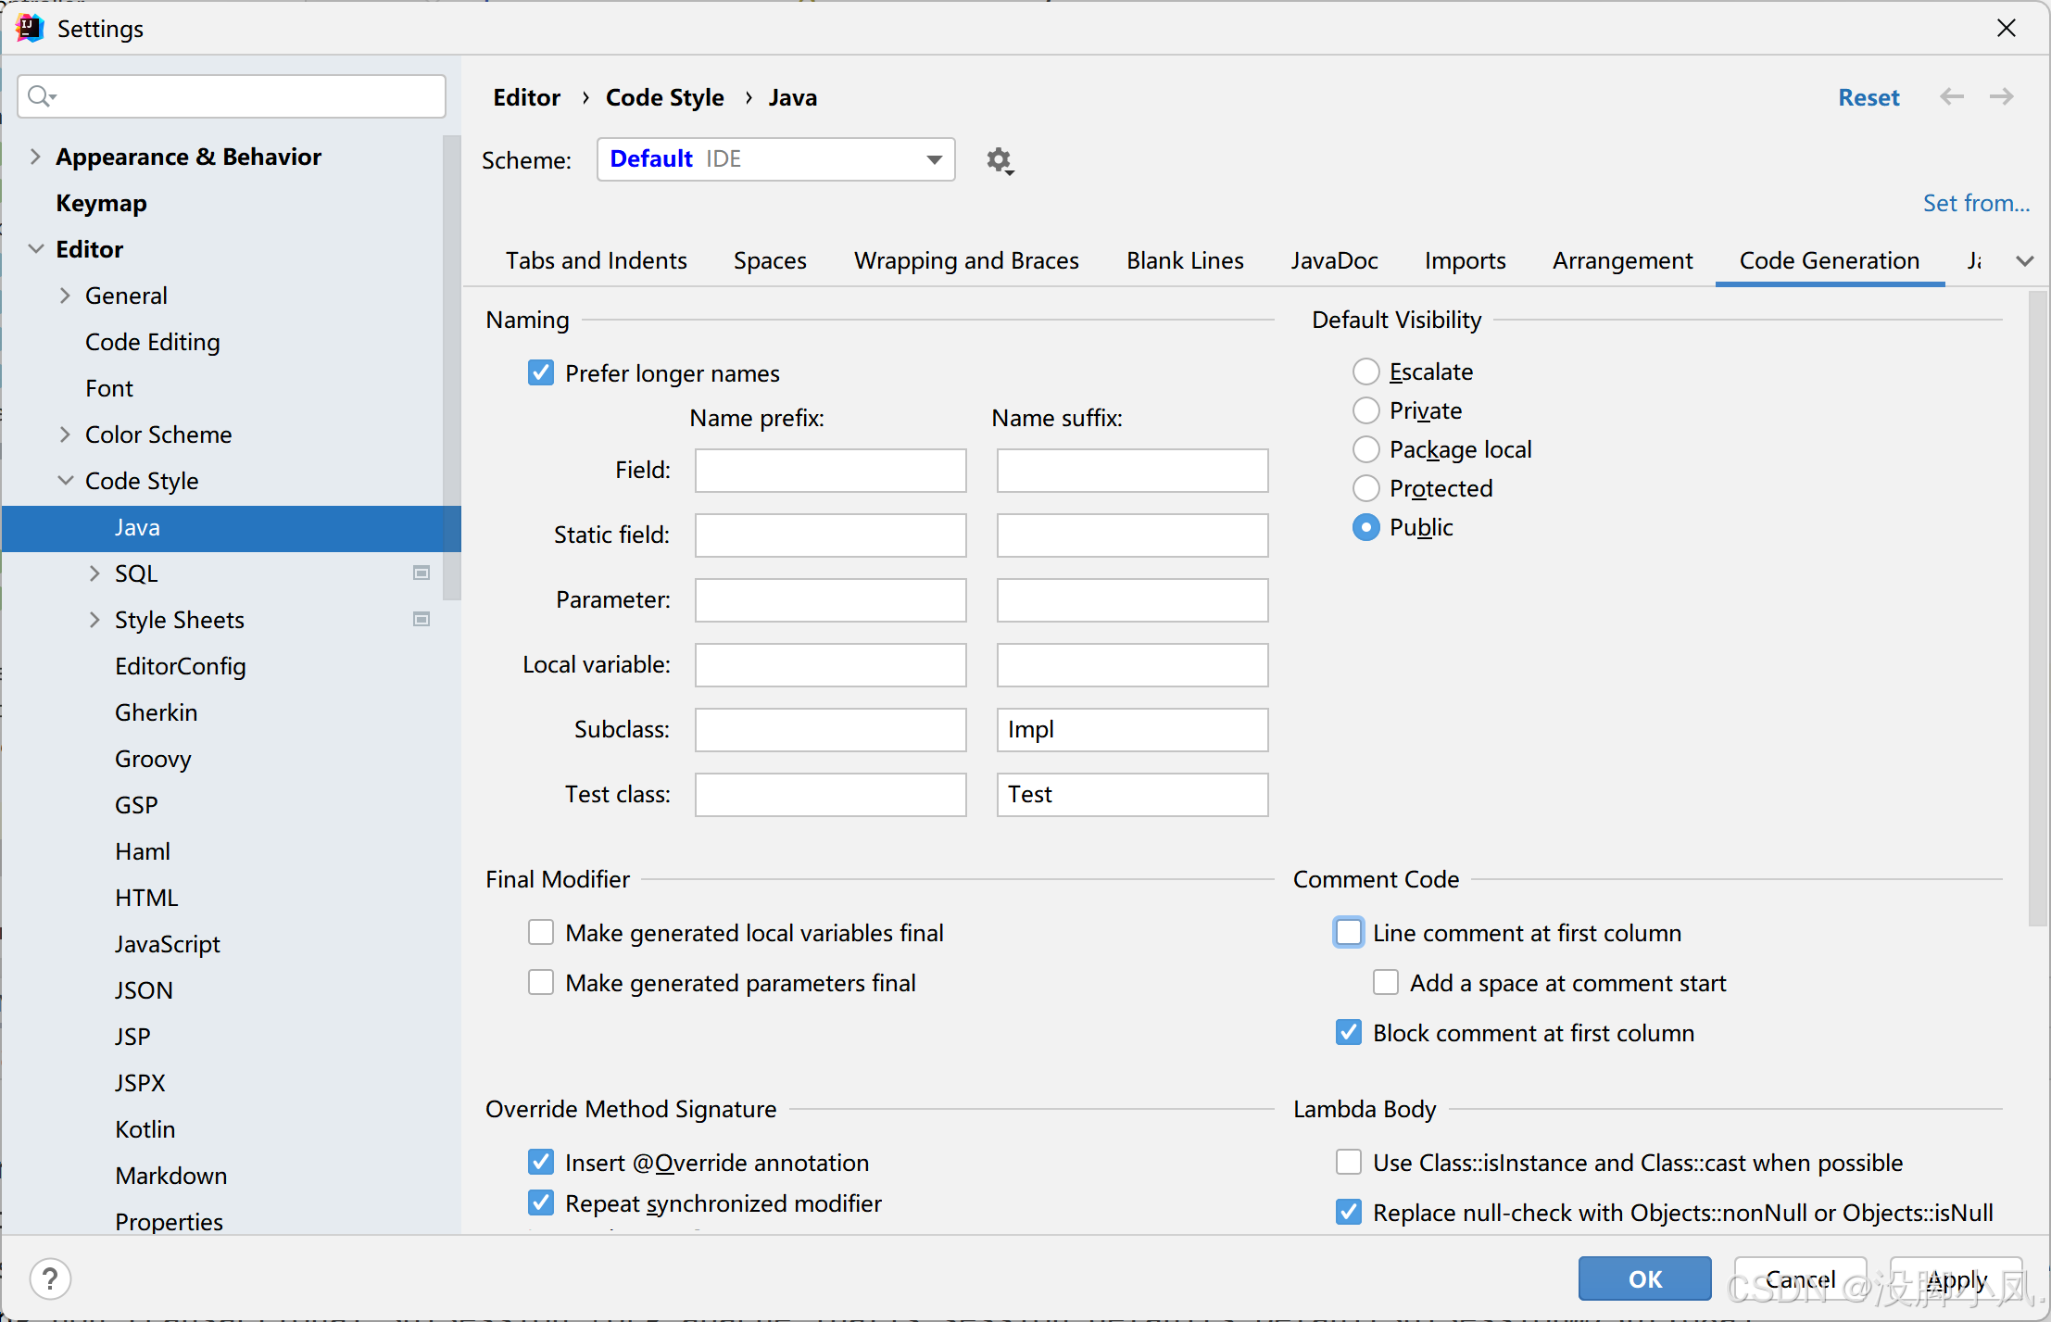The height and width of the screenshot is (1322, 2051).
Task: Open the Wrapping and Braces tab
Action: pos(966,261)
